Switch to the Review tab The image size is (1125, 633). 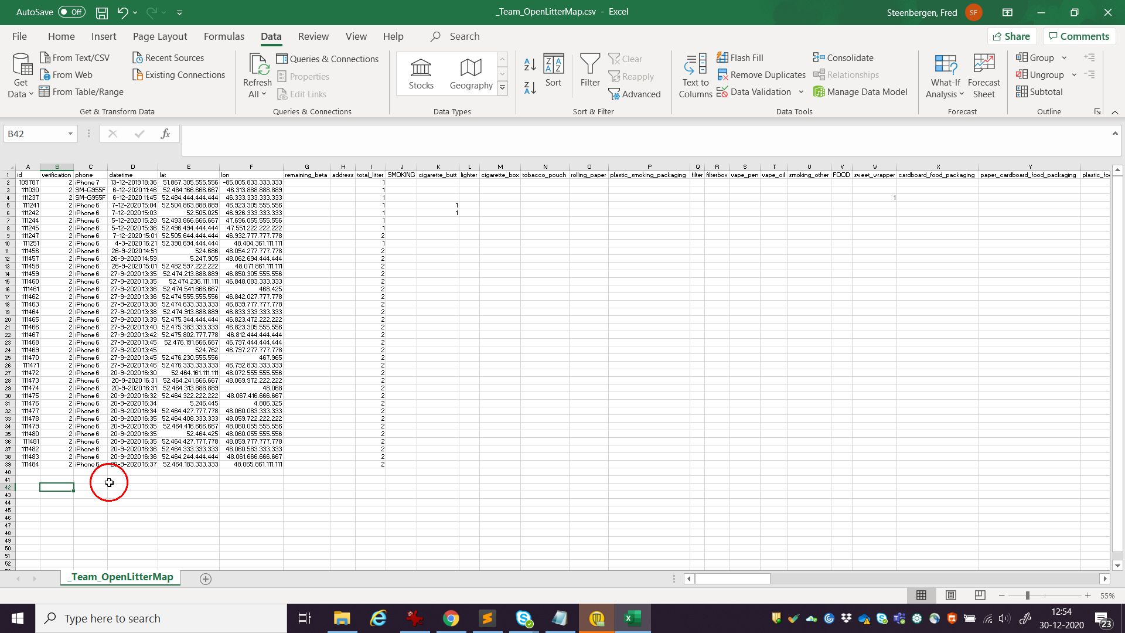point(313,36)
